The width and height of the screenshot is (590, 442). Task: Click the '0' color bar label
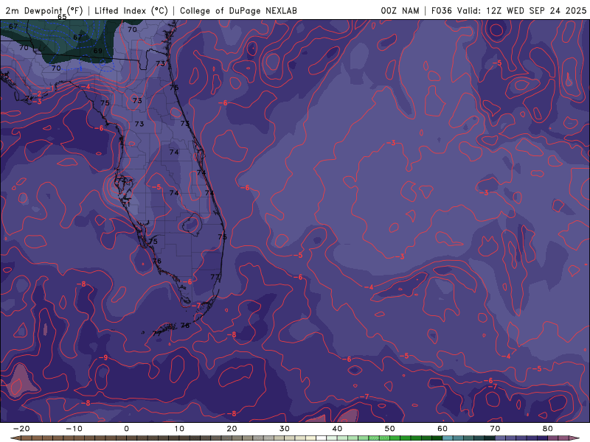click(x=126, y=429)
